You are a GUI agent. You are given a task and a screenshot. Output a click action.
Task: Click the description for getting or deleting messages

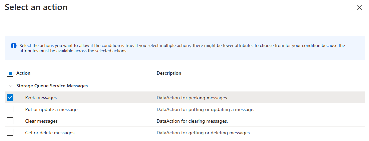(204, 133)
